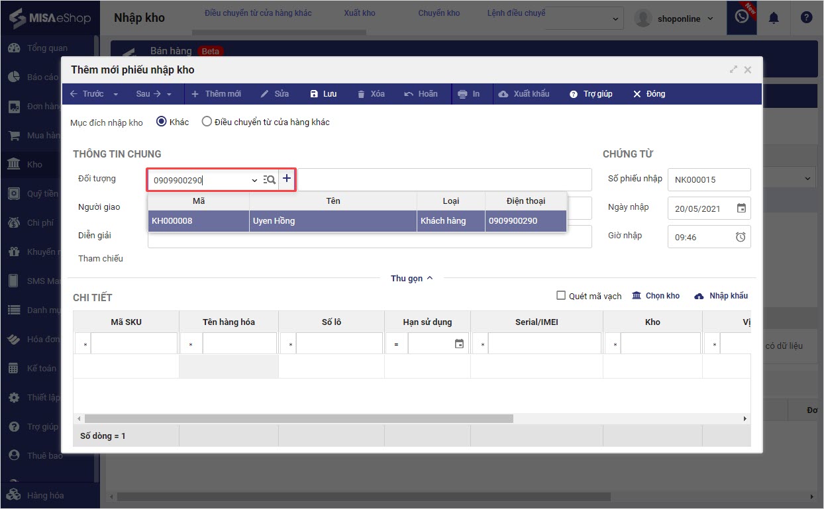Click the search icon in Đối tượng field
824x509 pixels.
[270, 179]
